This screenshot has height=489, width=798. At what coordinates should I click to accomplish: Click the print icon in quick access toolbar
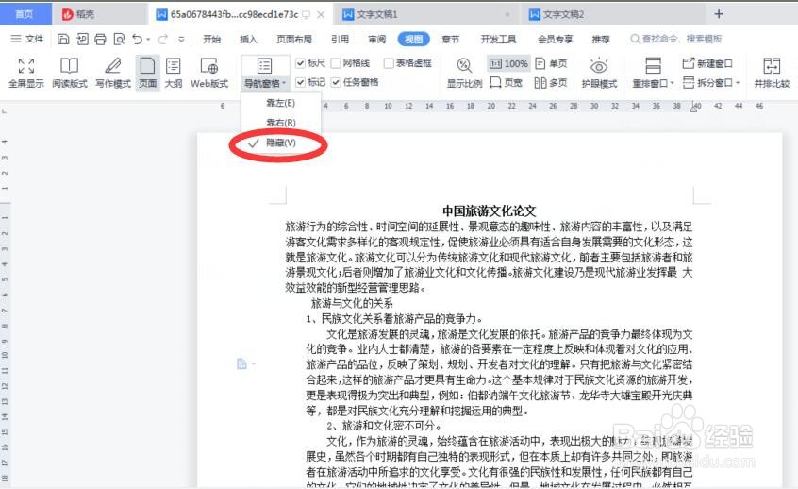point(100,39)
